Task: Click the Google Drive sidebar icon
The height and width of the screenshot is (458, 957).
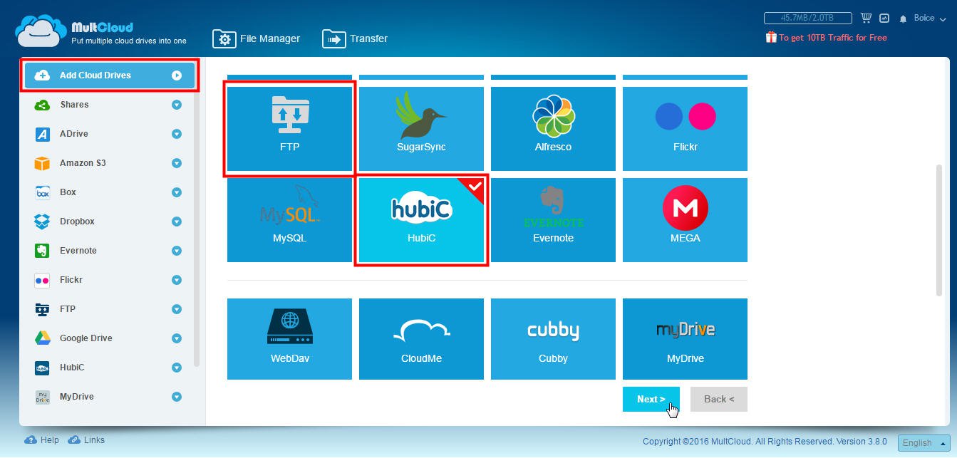Action: coord(42,338)
